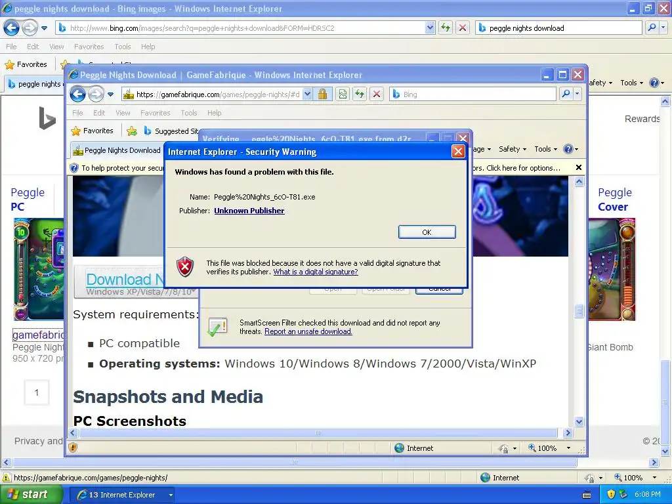This screenshot has width=672, height=504.
Task: Open '13 Internet Explorer' taskbar group
Action: [x=123, y=495]
